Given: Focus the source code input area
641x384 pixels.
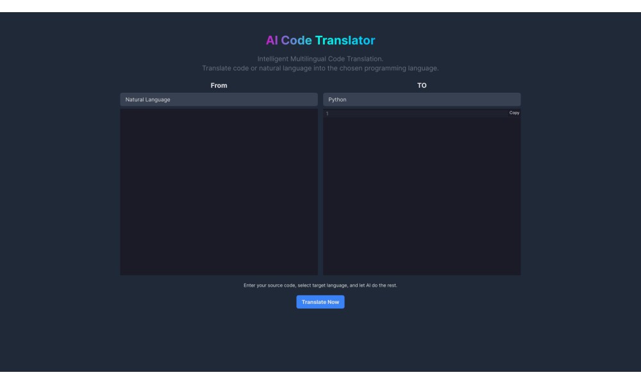Looking at the screenshot, I should (x=219, y=192).
